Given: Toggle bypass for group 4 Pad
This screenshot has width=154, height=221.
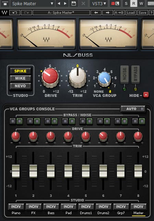Looking at the screenshot, I should [x=65, y=121].
